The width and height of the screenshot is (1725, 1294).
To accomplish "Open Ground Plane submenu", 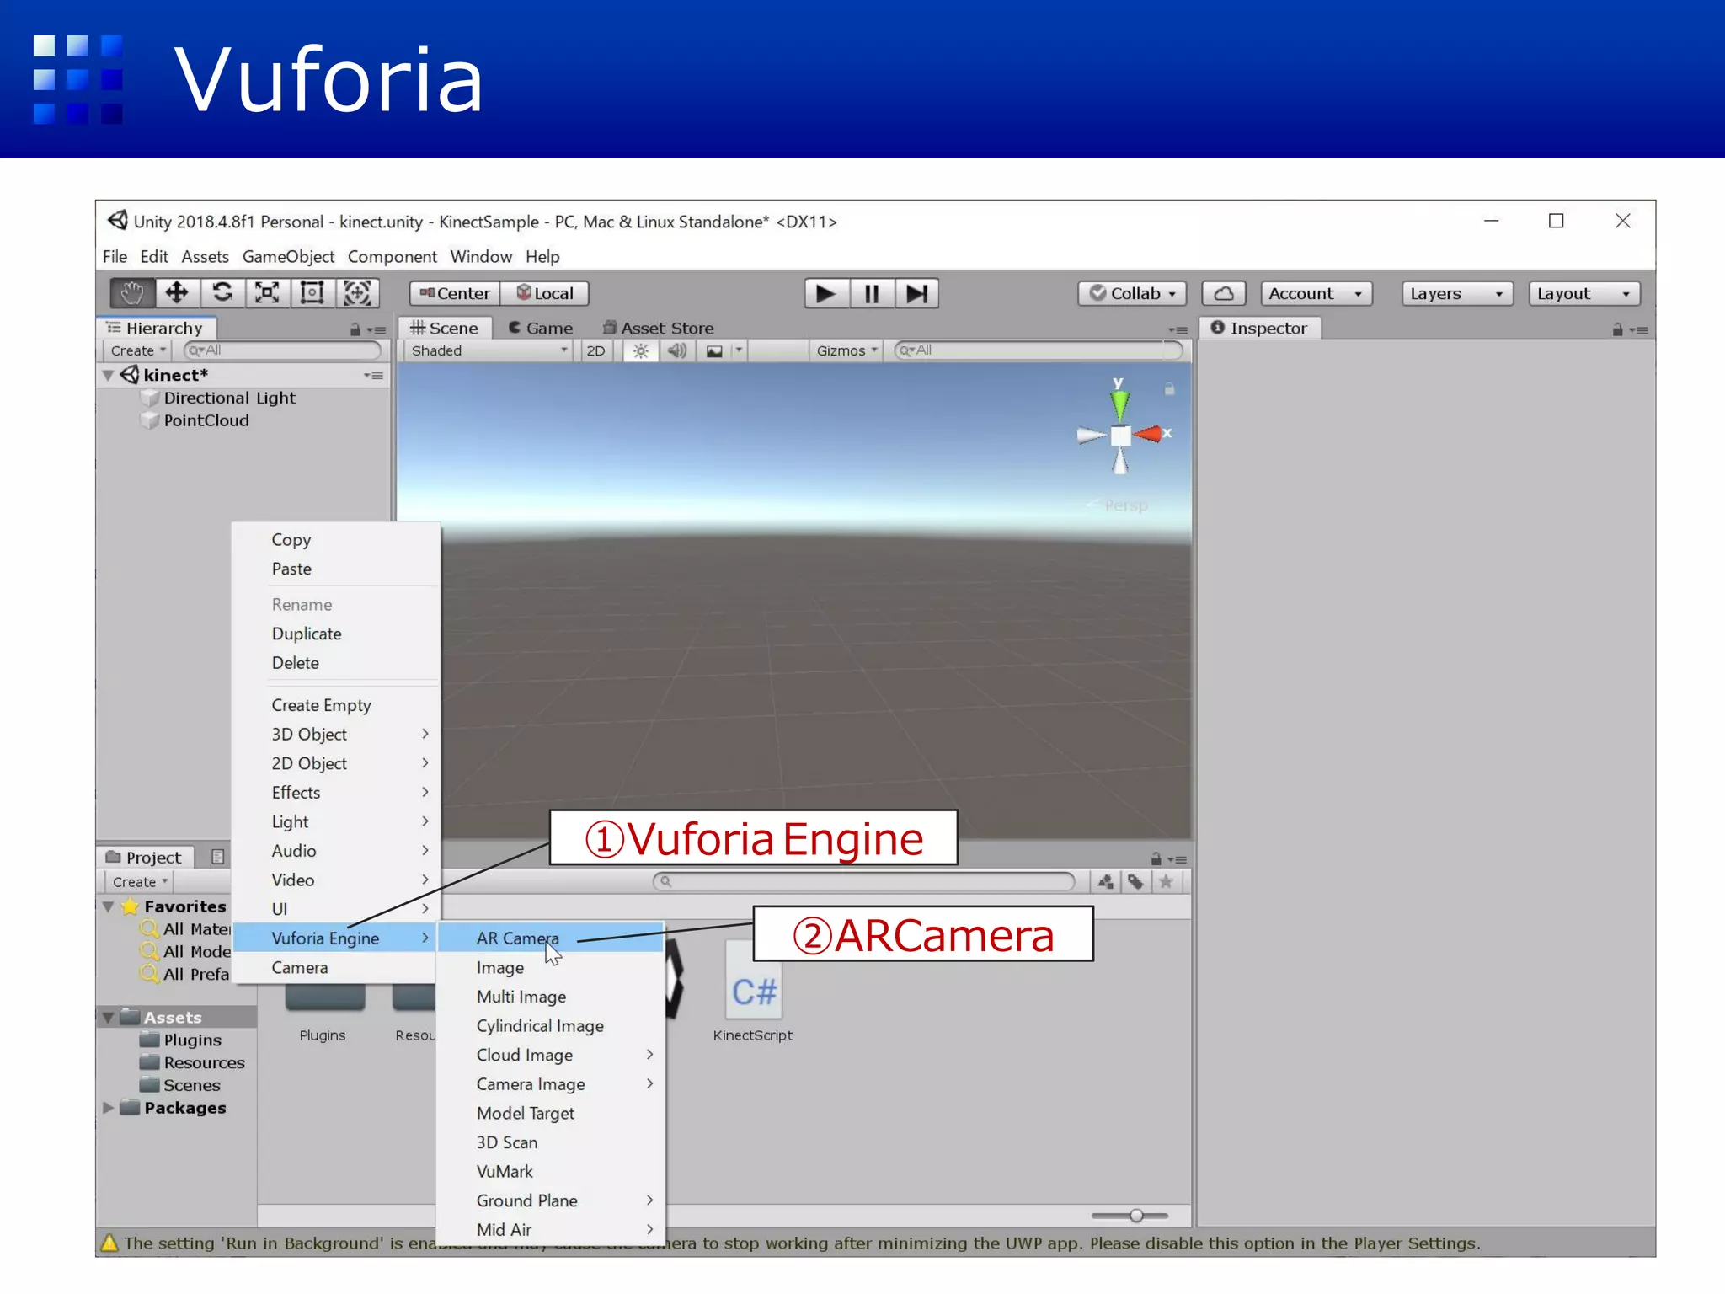I will pyautogui.click(x=551, y=1200).
